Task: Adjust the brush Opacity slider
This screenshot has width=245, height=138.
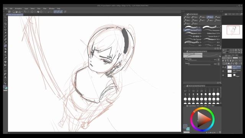Action: [199, 64]
